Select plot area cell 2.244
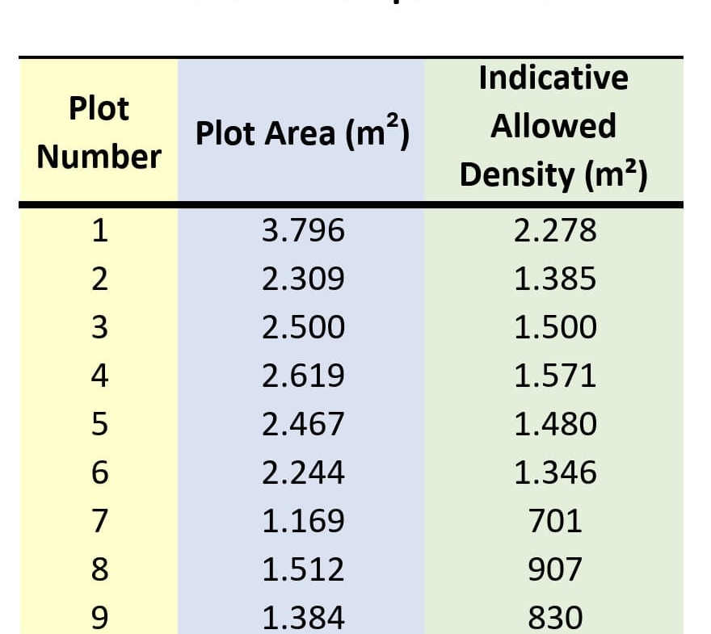 303,473
